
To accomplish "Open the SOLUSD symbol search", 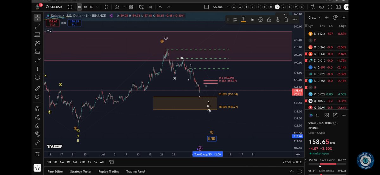I will coord(55,7).
